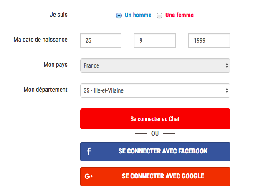
Task: Click the Google Plus 'G+' icon
Action: click(x=89, y=176)
